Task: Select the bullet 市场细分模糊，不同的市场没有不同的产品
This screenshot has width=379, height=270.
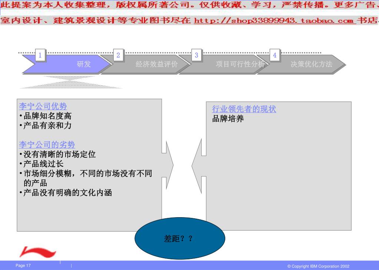Action: pyautogui.click(x=86, y=178)
